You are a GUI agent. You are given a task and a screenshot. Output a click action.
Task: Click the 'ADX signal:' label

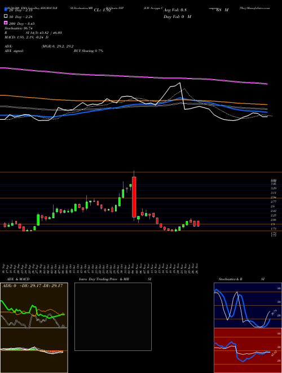pyautogui.click(x=14, y=51)
